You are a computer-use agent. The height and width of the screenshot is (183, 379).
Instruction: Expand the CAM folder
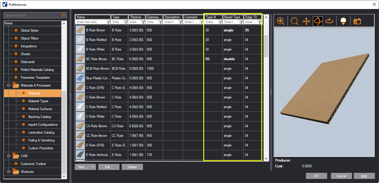[9, 156]
